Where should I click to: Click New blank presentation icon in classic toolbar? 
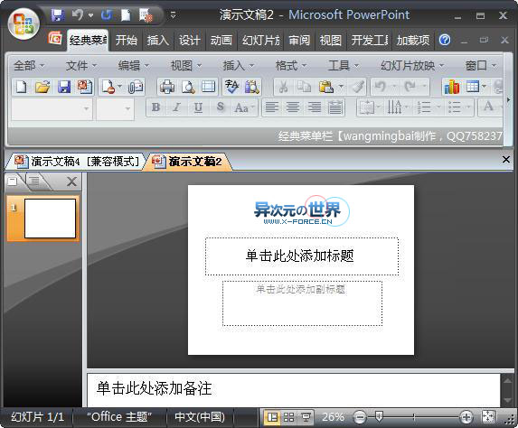coord(22,87)
